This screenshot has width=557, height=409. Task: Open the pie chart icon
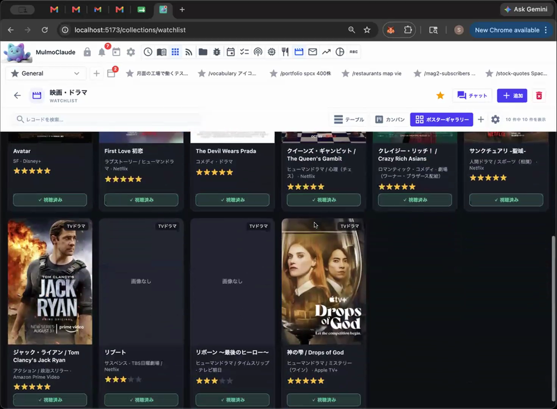click(340, 52)
